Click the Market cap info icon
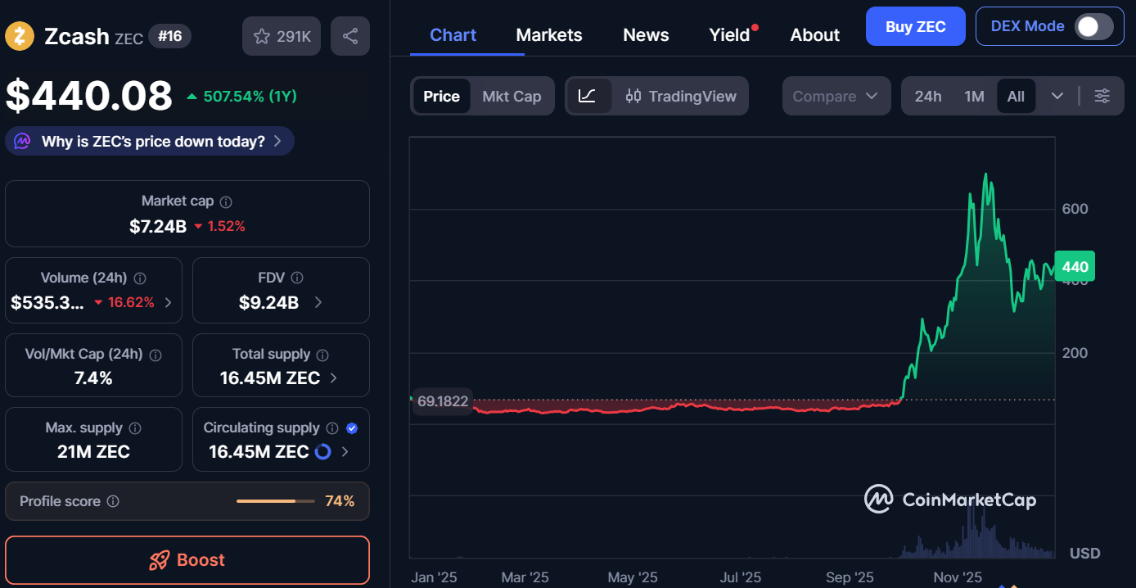Image resolution: width=1136 pixels, height=588 pixels. (x=226, y=201)
